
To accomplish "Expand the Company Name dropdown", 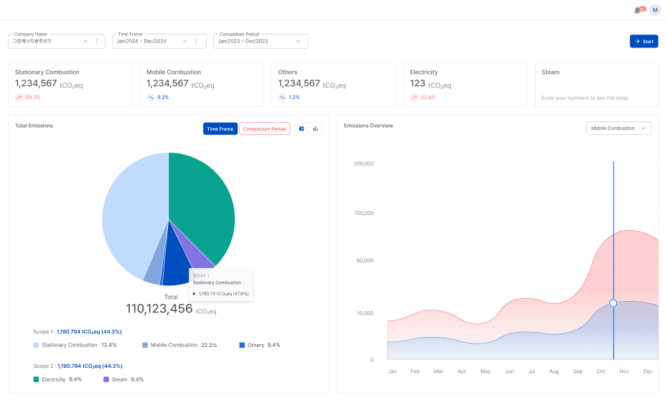I will [x=85, y=42].
